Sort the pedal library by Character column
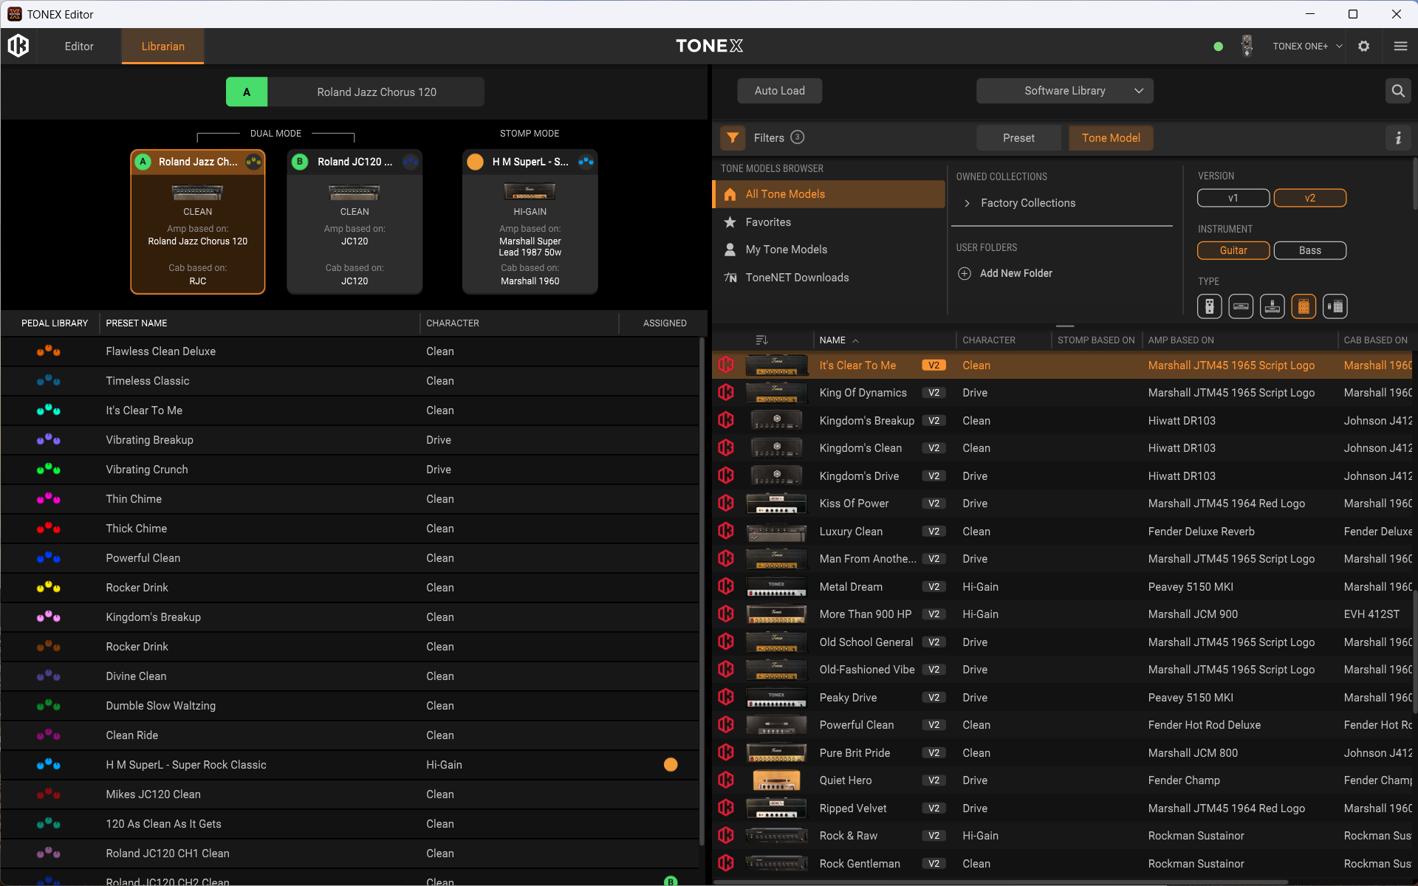 click(453, 323)
